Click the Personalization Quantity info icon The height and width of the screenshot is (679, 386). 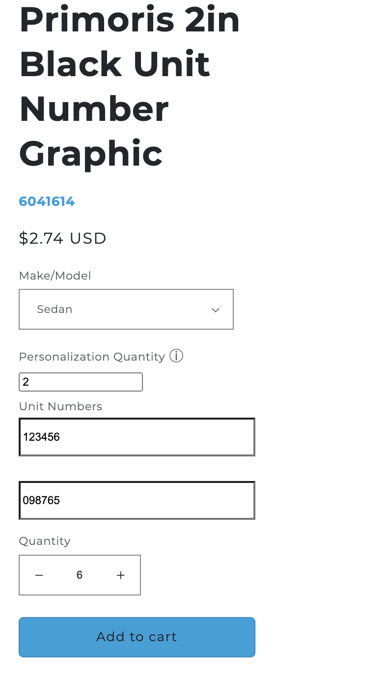click(176, 356)
